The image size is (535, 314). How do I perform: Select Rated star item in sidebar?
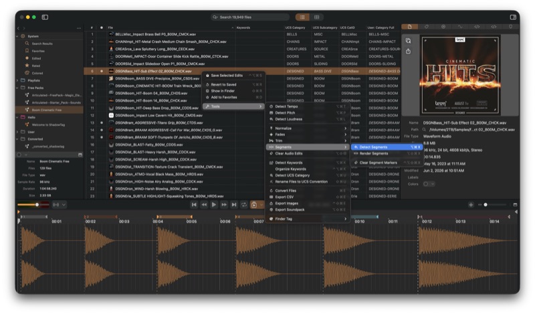pos(36,66)
